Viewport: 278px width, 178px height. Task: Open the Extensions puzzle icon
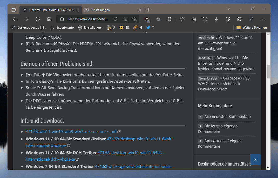click(x=169, y=19)
